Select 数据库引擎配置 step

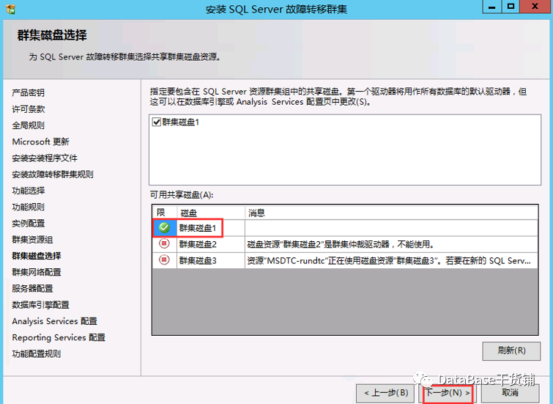pos(40,305)
